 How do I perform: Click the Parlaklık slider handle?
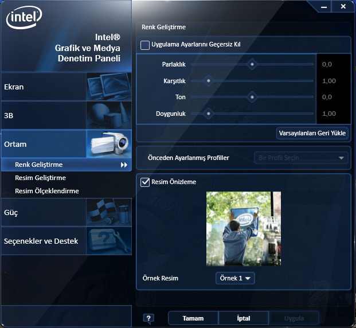251,64
